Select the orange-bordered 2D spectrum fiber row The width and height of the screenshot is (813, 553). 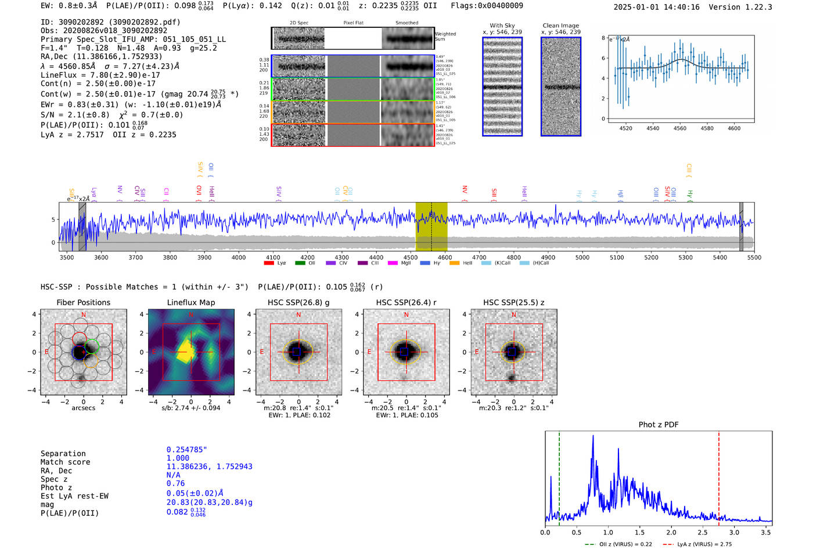pos(353,112)
